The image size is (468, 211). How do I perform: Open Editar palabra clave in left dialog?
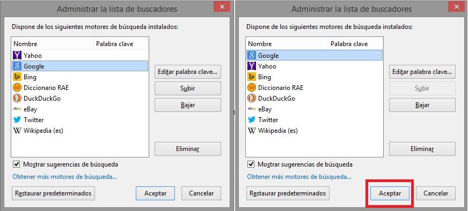[x=188, y=72]
